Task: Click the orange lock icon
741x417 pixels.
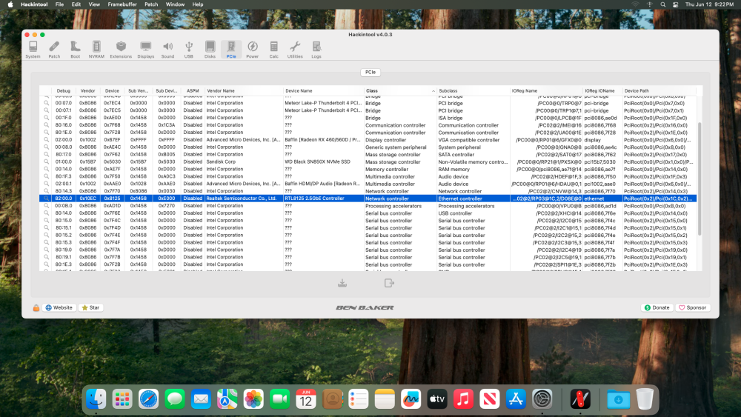Action: 36,307
